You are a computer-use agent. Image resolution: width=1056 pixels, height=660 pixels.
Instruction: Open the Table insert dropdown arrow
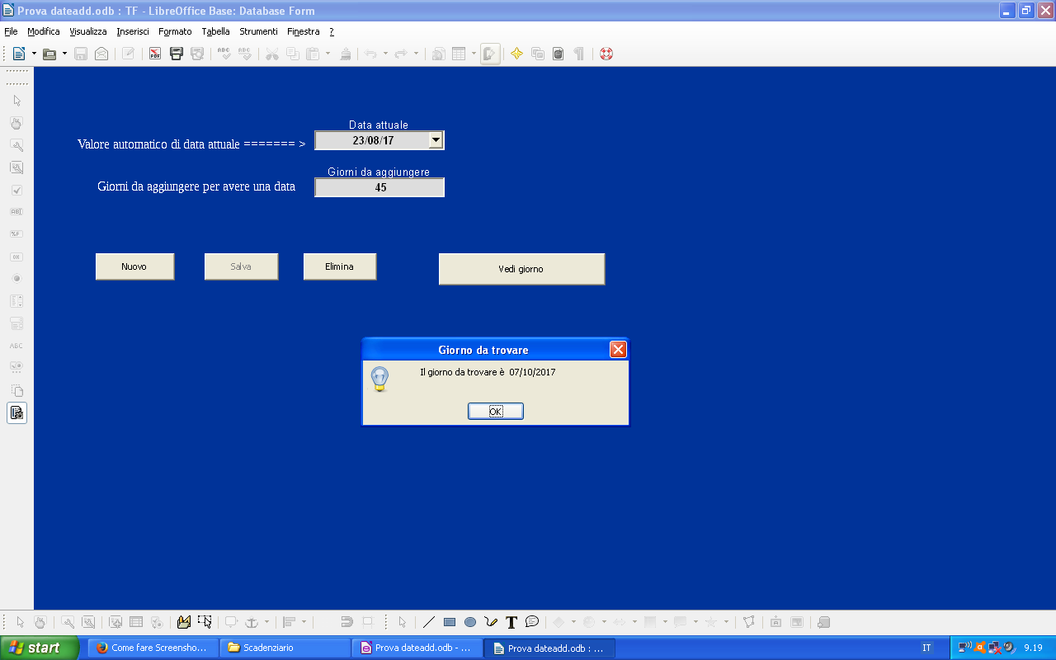474,54
